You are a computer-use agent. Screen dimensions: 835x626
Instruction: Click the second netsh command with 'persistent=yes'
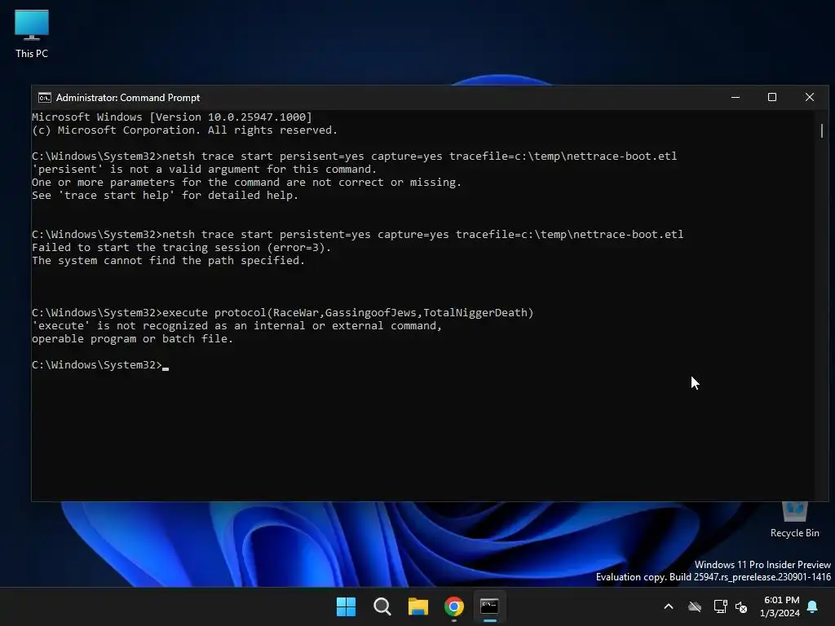[x=357, y=235]
